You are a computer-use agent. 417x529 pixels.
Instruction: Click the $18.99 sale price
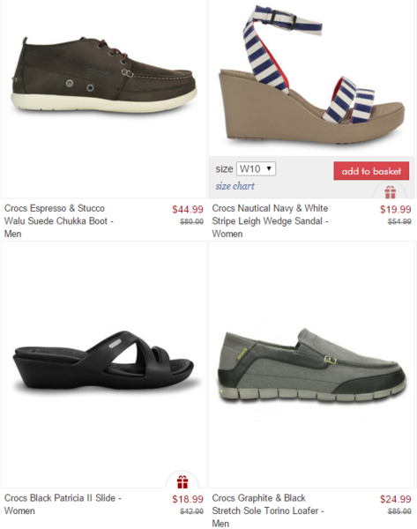click(188, 499)
